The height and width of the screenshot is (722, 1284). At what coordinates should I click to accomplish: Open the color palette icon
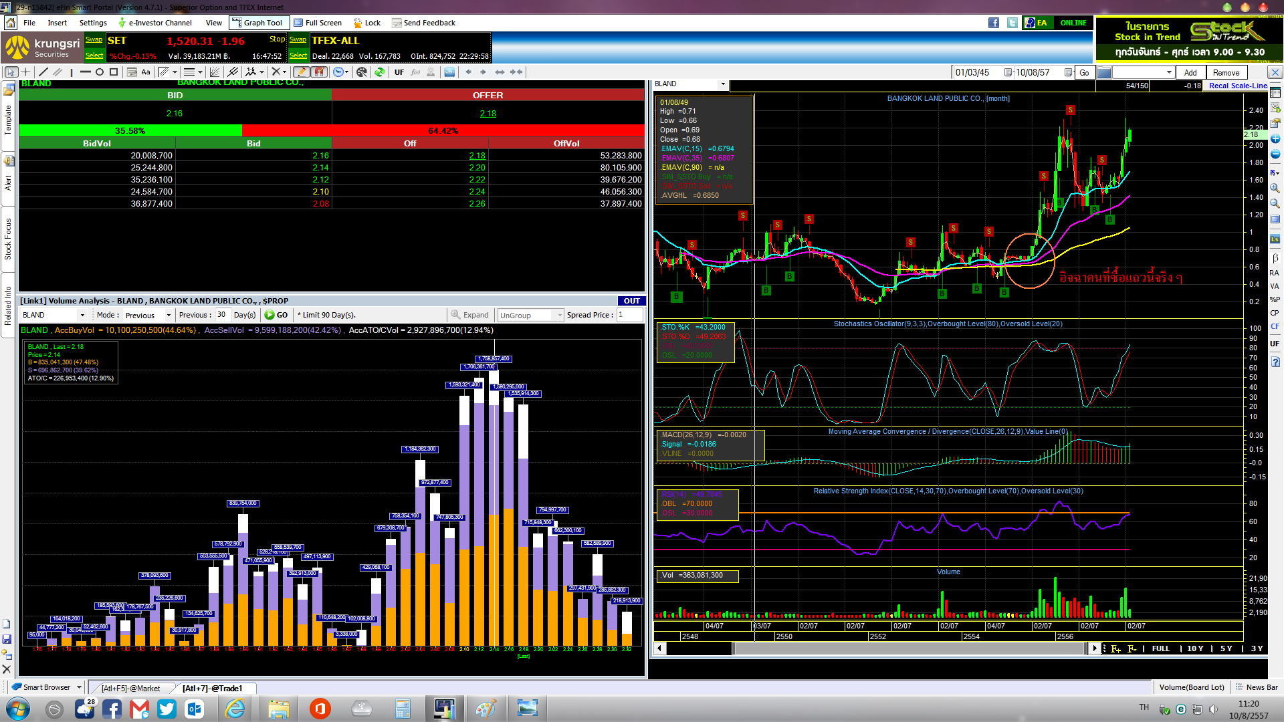point(362,72)
